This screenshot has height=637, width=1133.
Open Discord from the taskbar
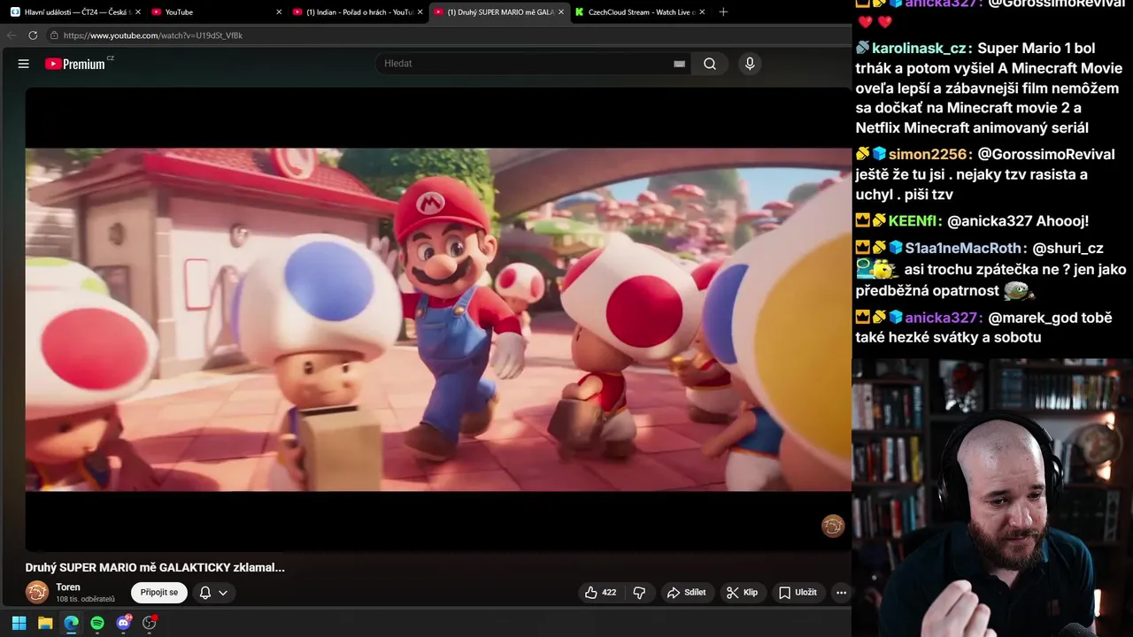[x=124, y=623]
